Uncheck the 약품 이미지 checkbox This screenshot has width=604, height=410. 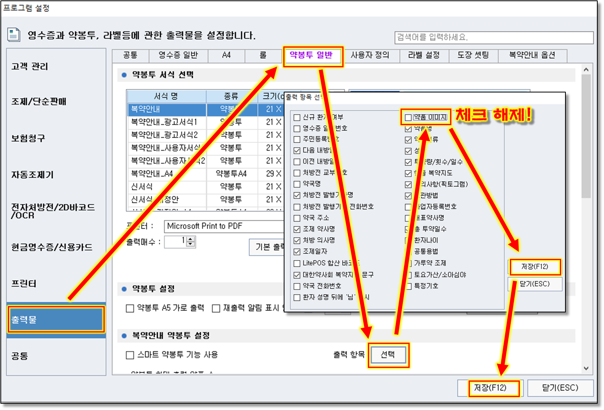tap(408, 118)
